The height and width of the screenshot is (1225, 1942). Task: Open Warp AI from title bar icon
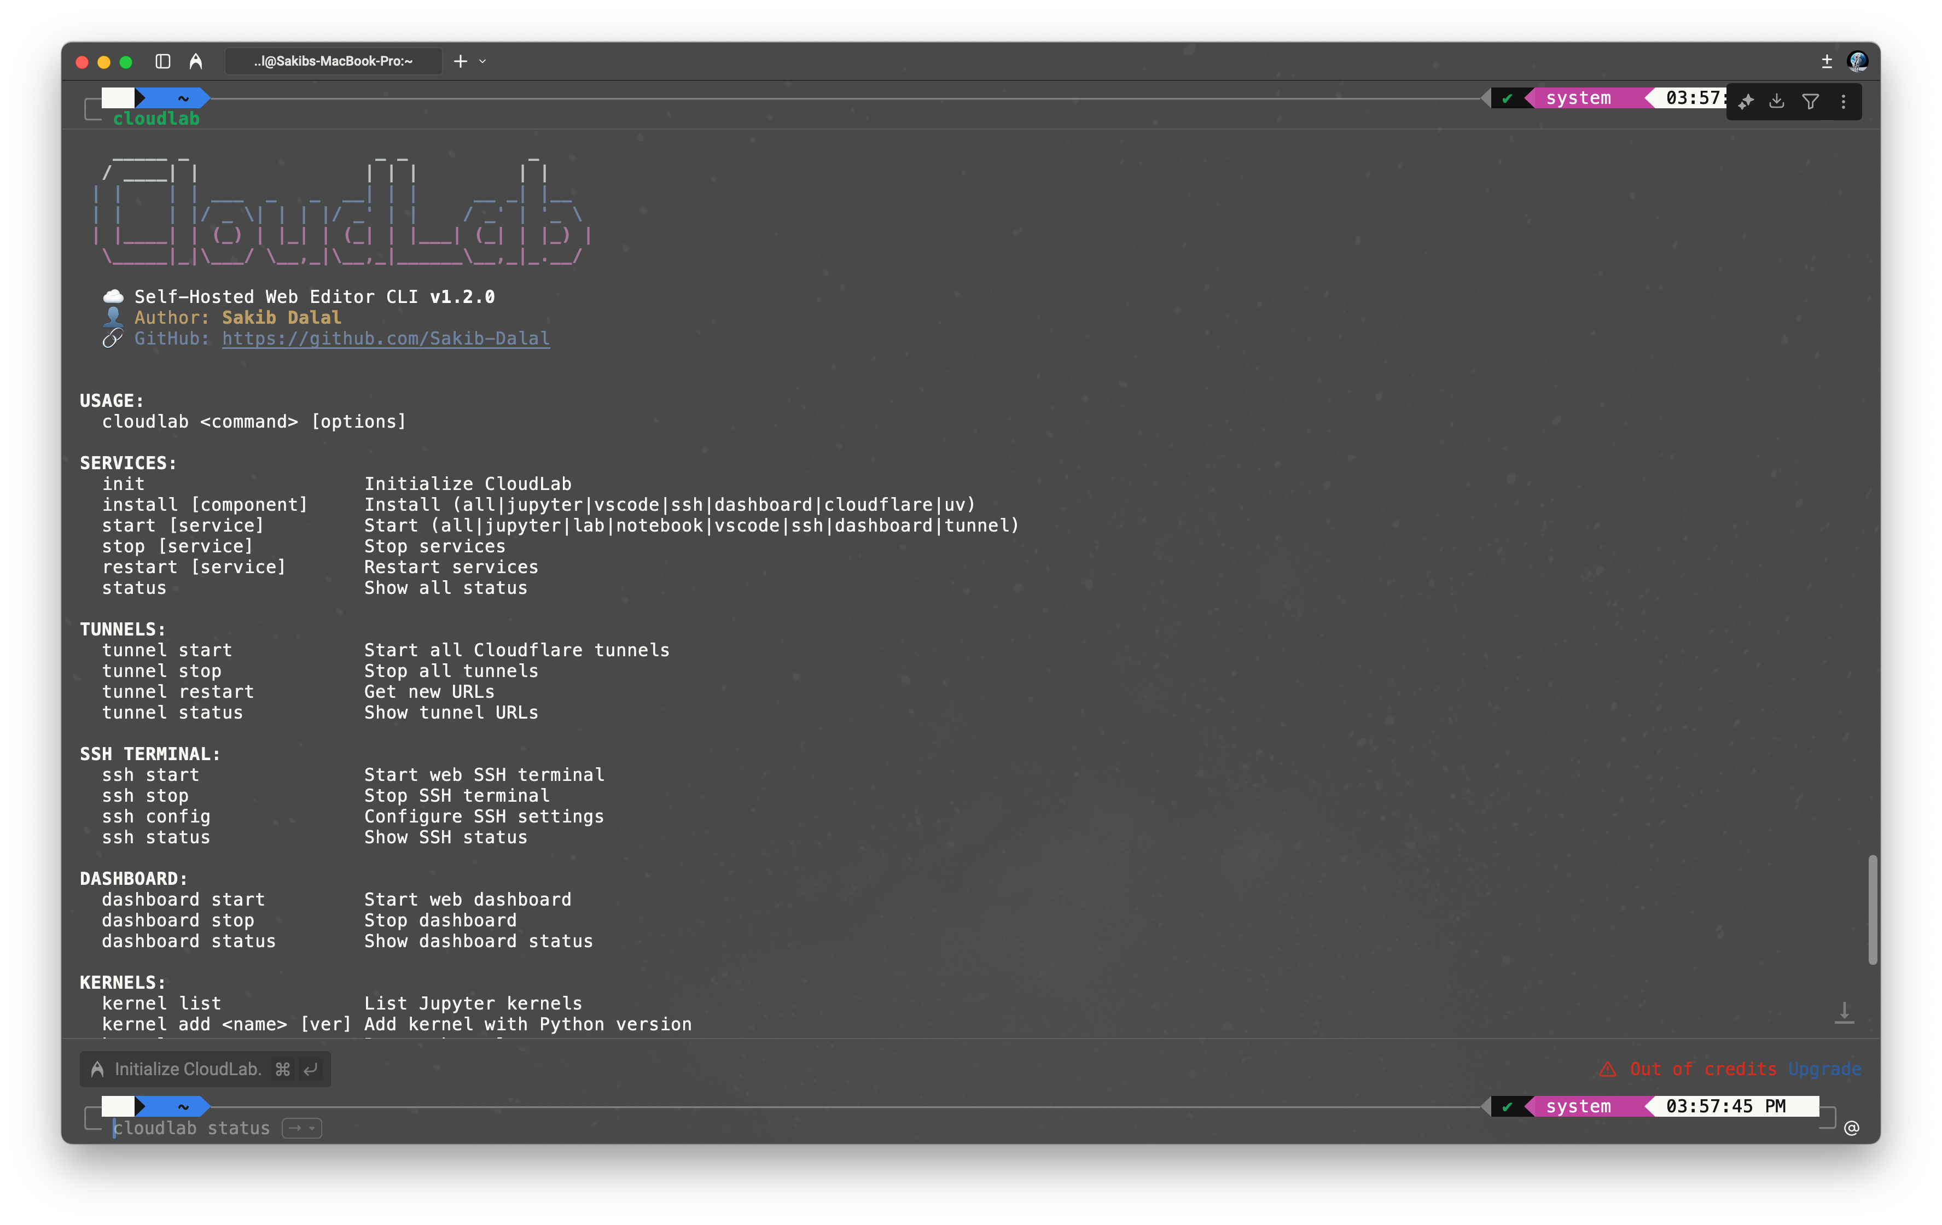(x=195, y=61)
